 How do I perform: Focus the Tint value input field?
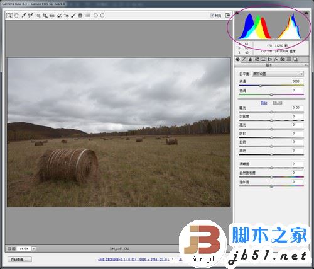click(x=298, y=90)
